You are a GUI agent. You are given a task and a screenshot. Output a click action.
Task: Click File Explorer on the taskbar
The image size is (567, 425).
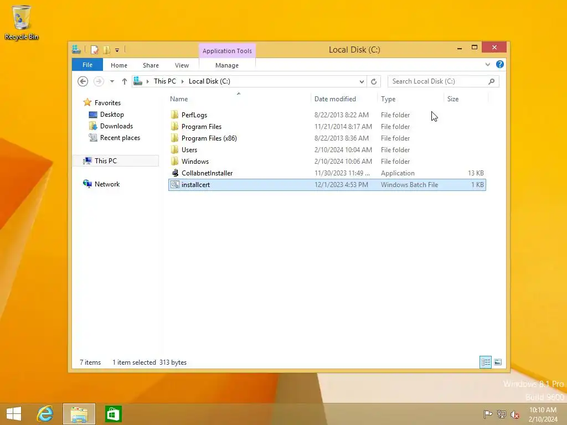(79, 414)
